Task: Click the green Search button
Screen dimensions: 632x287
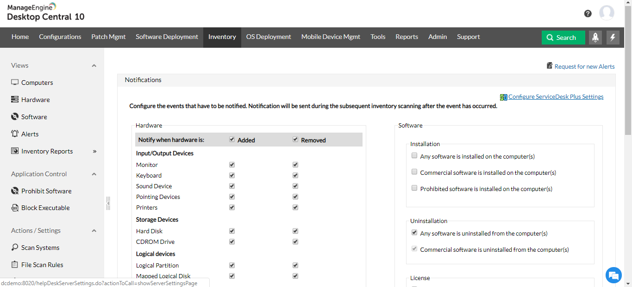Action: point(563,38)
